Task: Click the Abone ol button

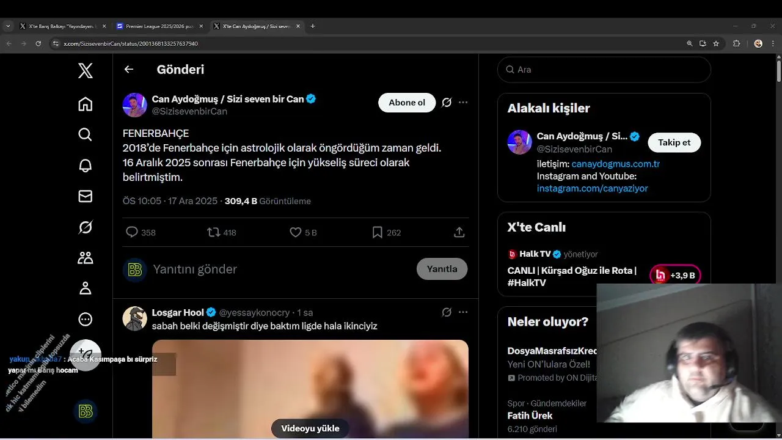Action: point(407,103)
